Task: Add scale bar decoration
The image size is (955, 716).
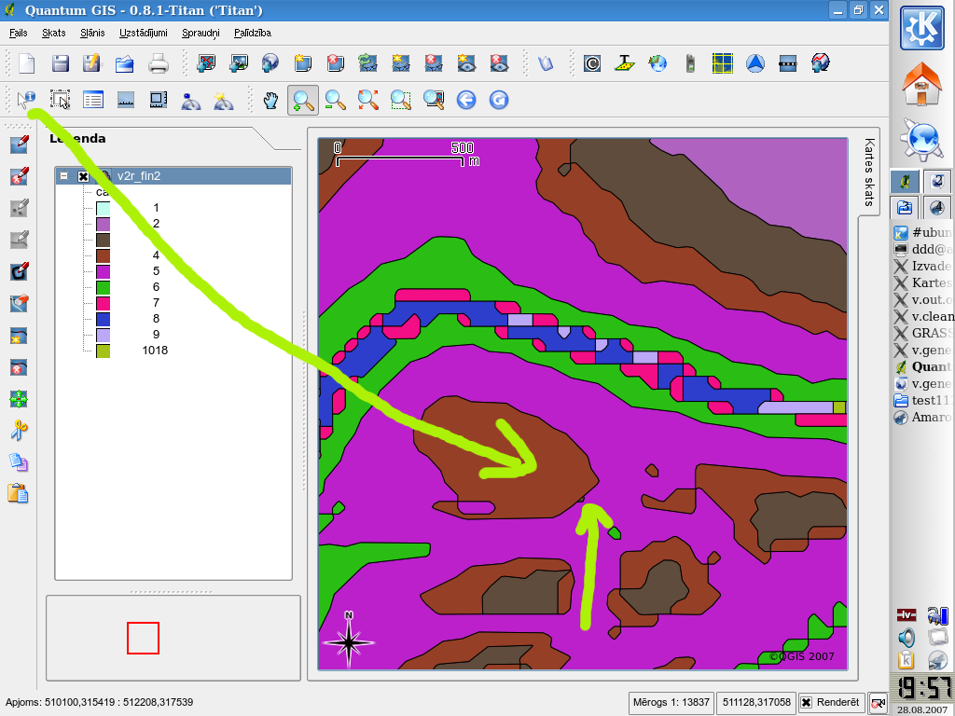Action: click(787, 63)
